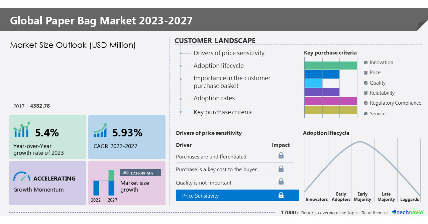Select the green growth-chart icon in the 5.4% card
Screen dimensions: 428x224
click(x=21, y=131)
